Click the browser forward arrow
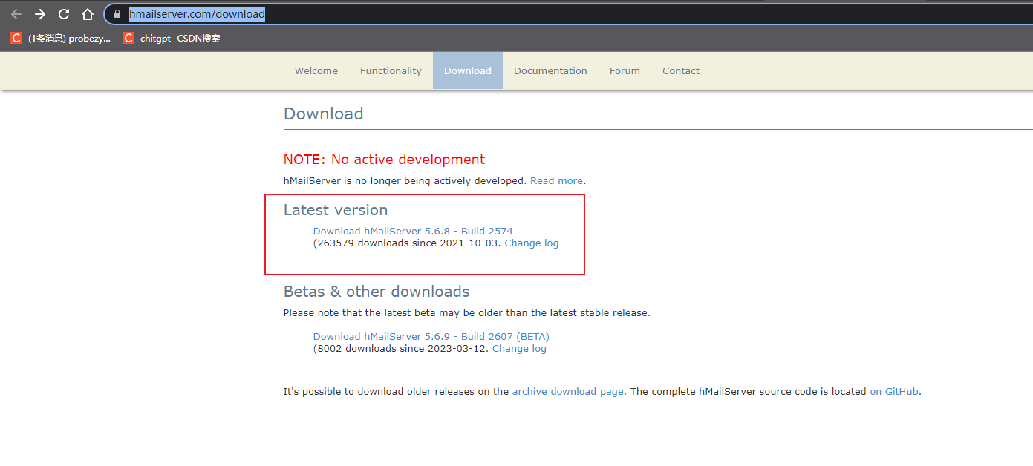Viewport: 1033px width, 466px height. point(40,14)
